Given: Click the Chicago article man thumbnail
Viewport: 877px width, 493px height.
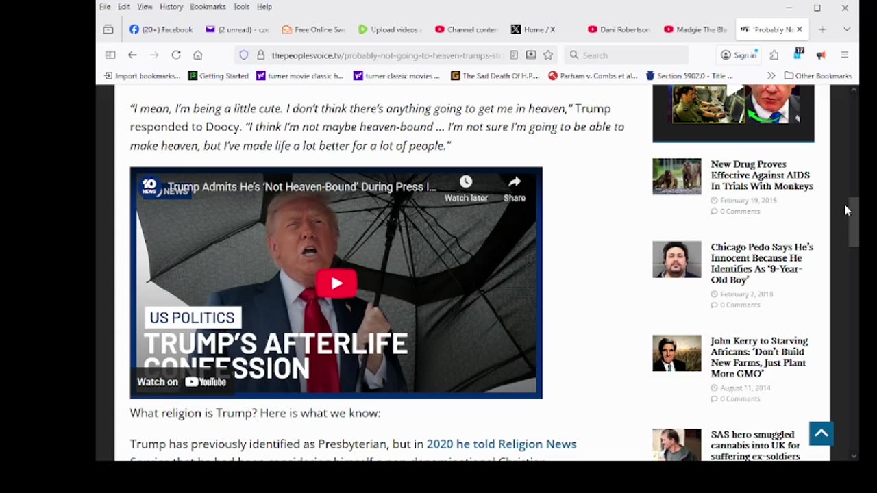Looking at the screenshot, I should (x=677, y=259).
